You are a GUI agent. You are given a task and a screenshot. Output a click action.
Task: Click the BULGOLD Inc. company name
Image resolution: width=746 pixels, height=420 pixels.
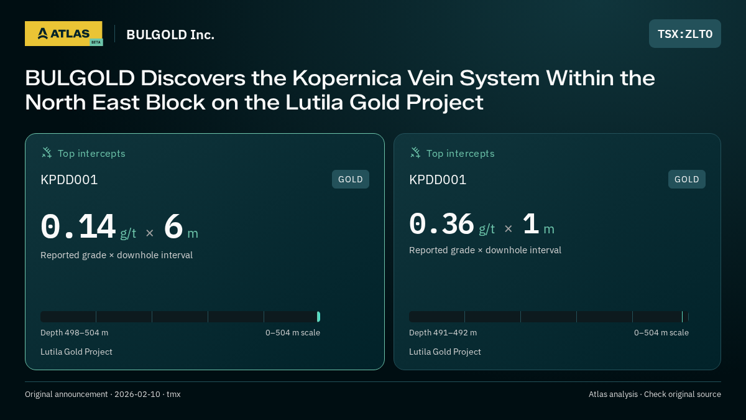coord(170,35)
